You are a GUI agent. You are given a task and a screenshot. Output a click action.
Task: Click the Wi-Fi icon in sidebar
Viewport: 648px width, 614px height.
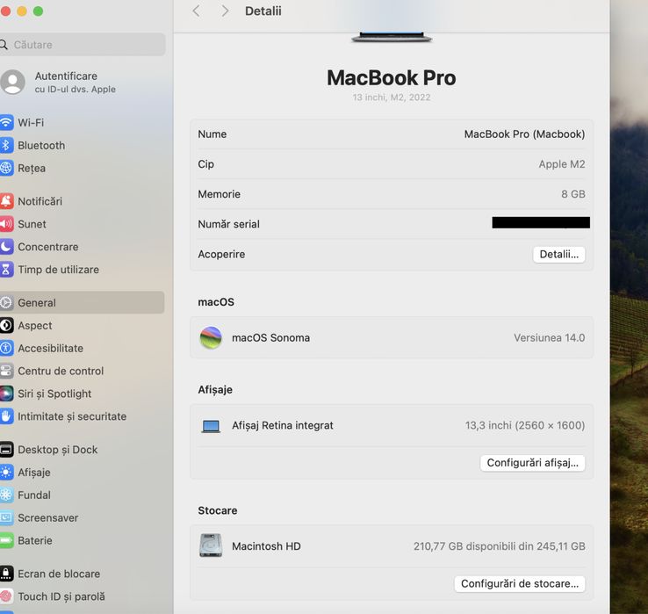click(x=6, y=122)
